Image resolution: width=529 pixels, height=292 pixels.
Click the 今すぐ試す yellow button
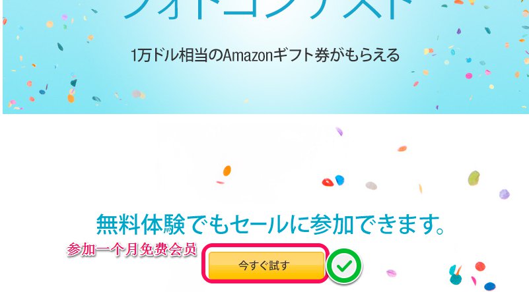(x=266, y=266)
